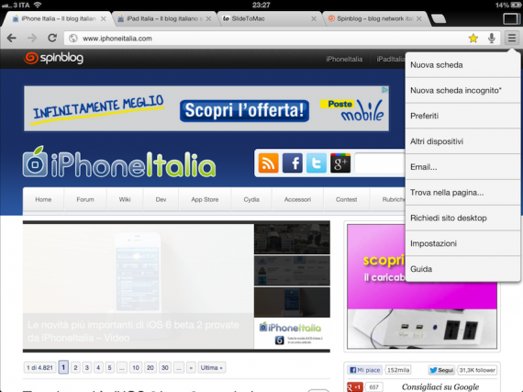Close the iPhone Italia tab
This screenshot has height=392, width=523.
[104, 18]
